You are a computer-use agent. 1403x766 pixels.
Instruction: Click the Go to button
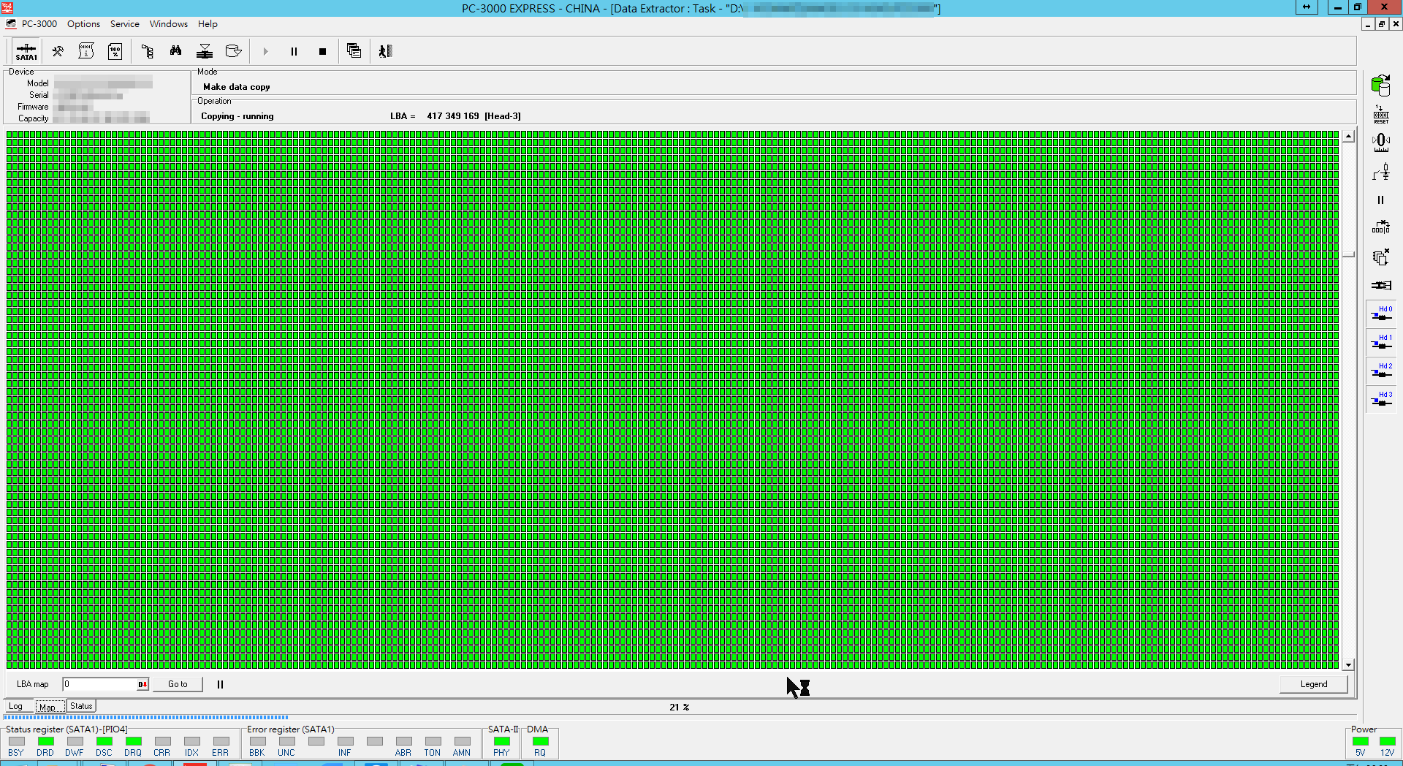pyautogui.click(x=178, y=684)
